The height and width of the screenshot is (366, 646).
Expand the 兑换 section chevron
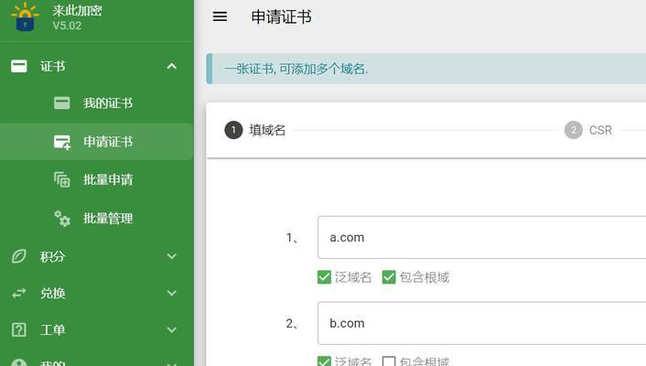(172, 293)
